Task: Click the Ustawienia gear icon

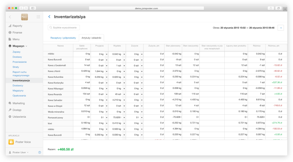Action: pos(10,116)
